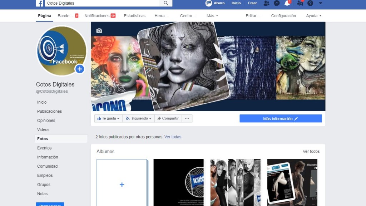Click the plus icon on profile picture
The width and height of the screenshot is (366, 206).
[80, 69]
